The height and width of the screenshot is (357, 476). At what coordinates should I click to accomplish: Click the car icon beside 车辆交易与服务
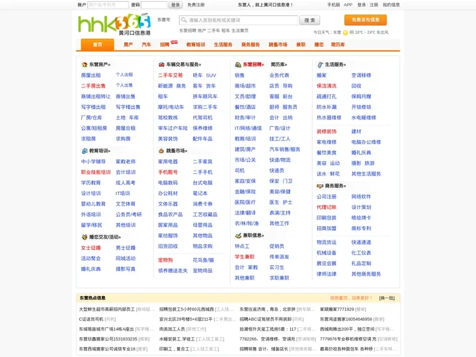point(161,65)
